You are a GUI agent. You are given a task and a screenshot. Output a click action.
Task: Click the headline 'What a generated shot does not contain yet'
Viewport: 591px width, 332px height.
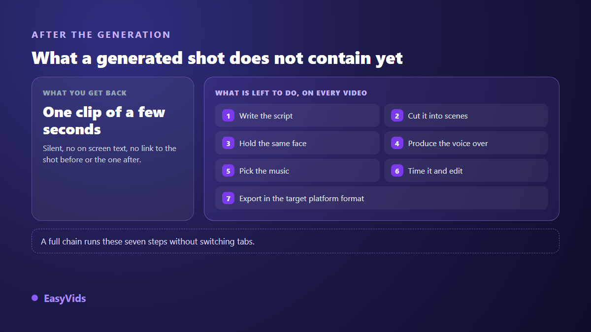click(217, 58)
